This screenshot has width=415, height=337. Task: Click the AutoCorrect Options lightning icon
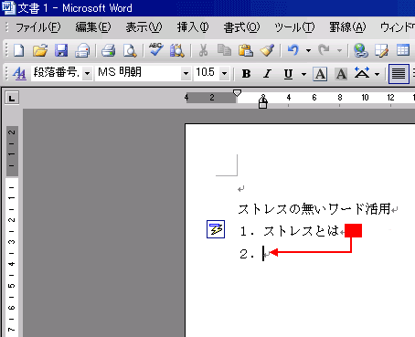[216, 229]
